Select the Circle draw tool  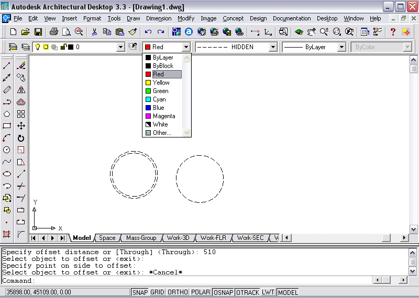7,150
